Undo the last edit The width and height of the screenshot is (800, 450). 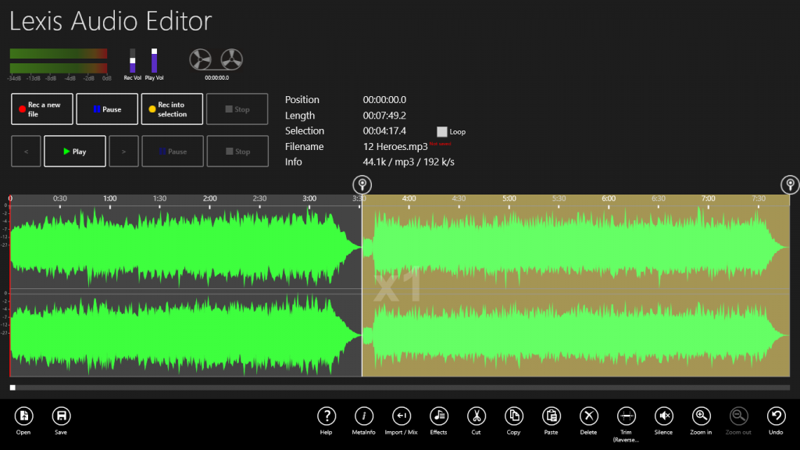coord(776,416)
